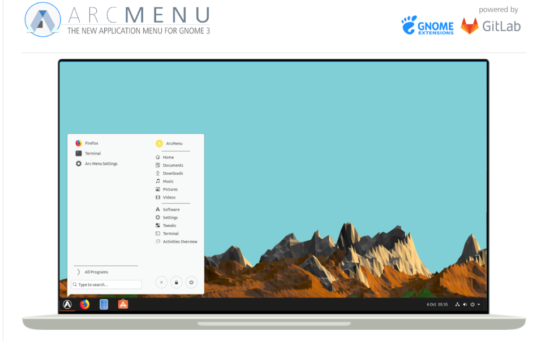This screenshot has height=341, width=541.
Task: Launch Firefox from the pinned apps list
Action: (x=87, y=143)
